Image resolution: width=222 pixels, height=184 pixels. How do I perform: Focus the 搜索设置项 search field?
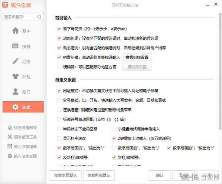coord(23,17)
